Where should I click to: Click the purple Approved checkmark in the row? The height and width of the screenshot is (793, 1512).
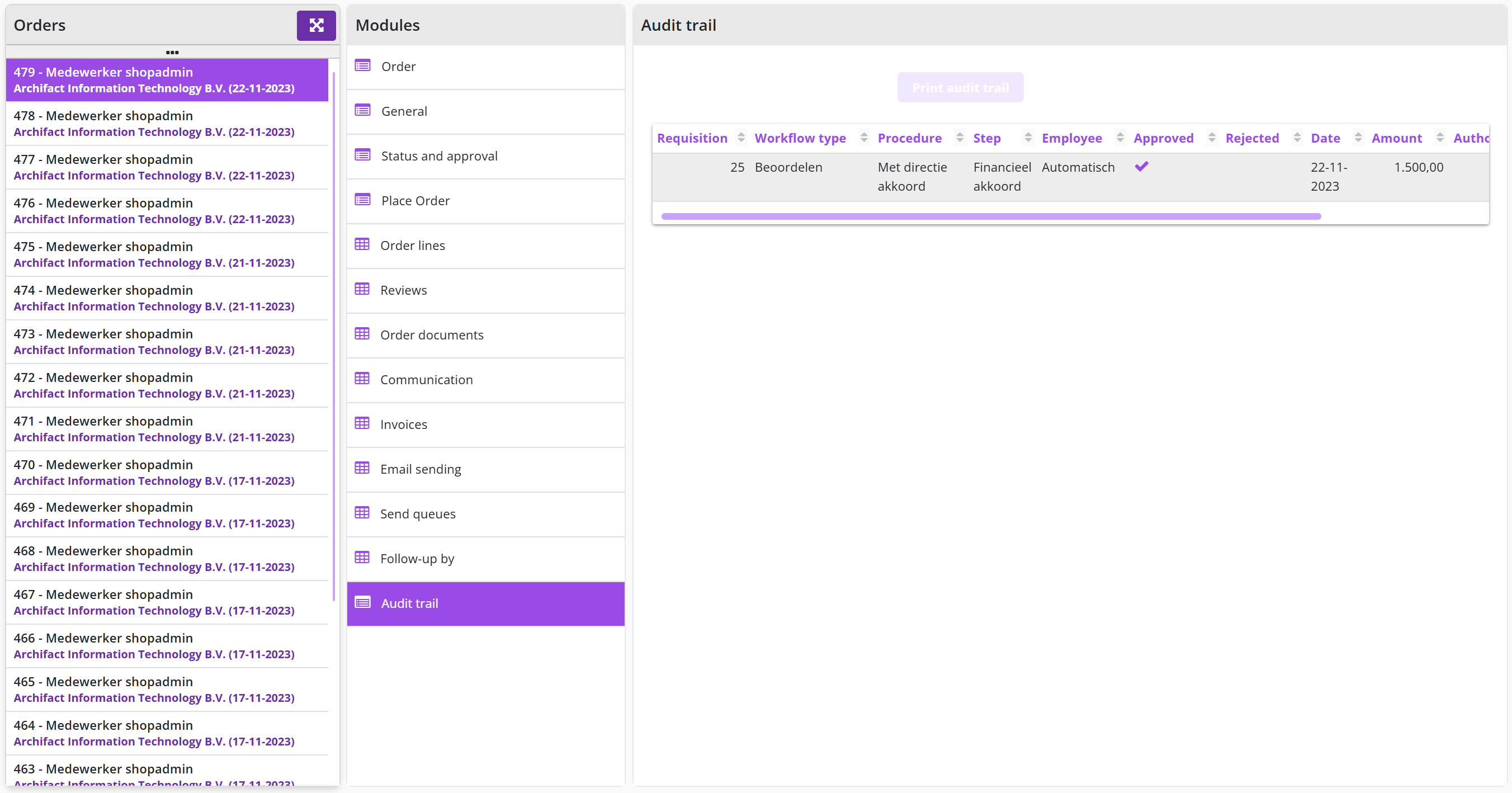(1142, 167)
